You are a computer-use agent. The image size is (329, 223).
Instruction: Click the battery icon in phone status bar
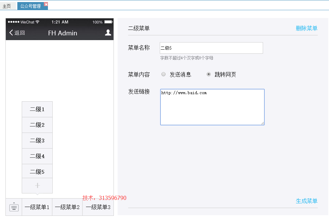pyautogui.click(x=108, y=22)
